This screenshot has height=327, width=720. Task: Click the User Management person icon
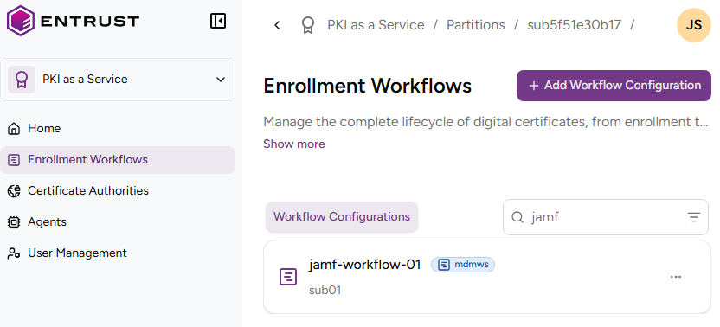[x=14, y=253]
